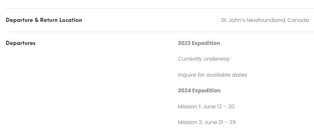Click the word Newfoundland

coord(266,20)
